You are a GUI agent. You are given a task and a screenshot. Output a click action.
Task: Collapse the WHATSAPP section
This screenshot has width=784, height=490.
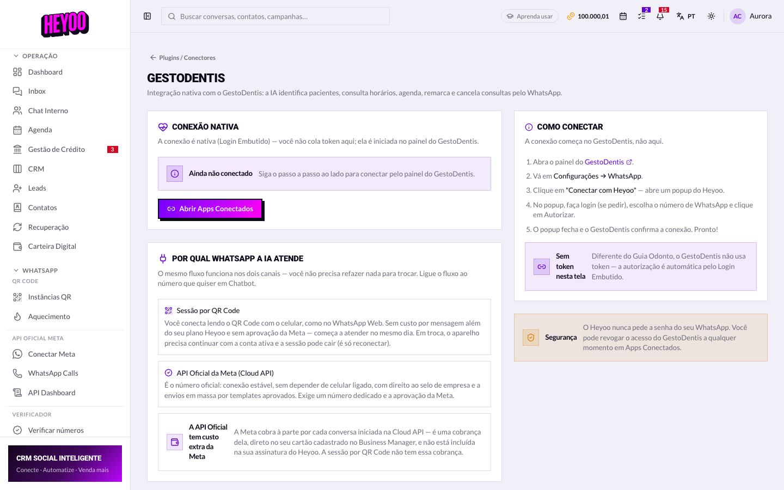point(35,271)
